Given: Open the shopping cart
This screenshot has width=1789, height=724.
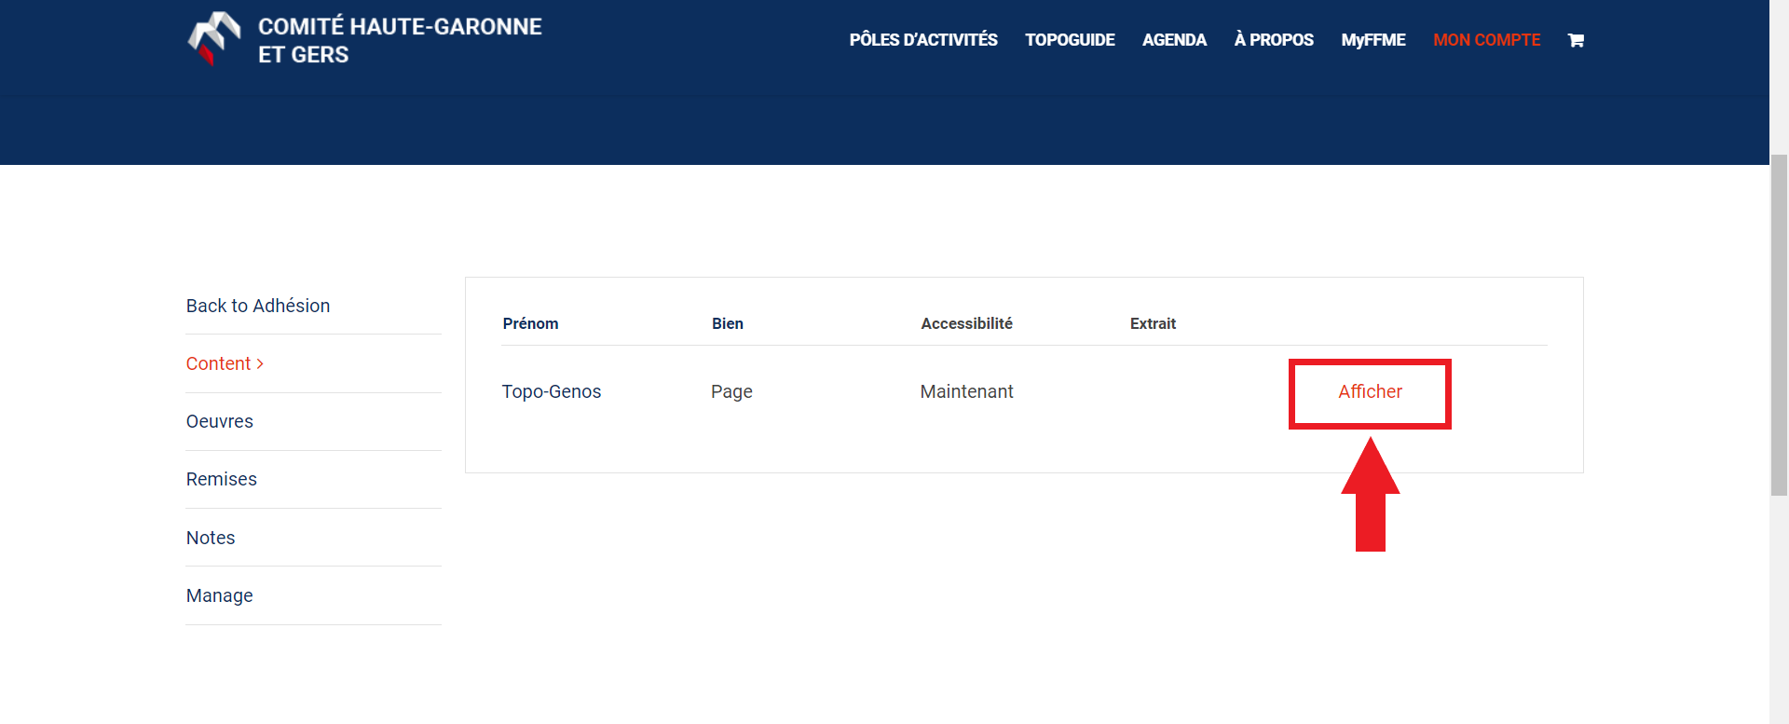Looking at the screenshot, I should pos(1576,40).
